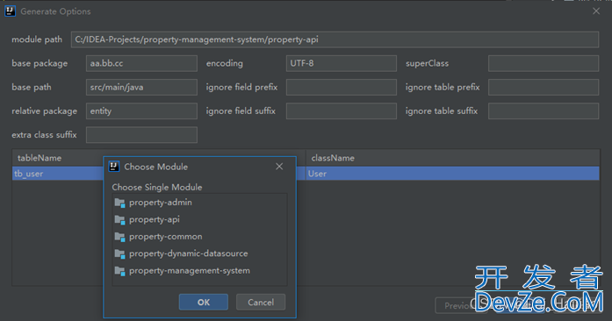The width and height of the screenshot is (612, 321).
Task: Click the property-management-system module folder icon
Action: tap(119, 271)
